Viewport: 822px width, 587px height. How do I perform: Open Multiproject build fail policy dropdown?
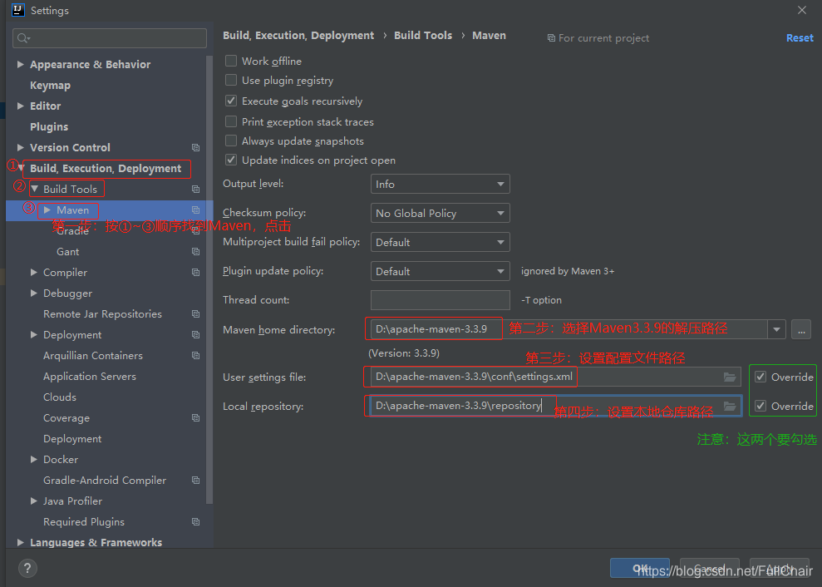coord(440,242)
